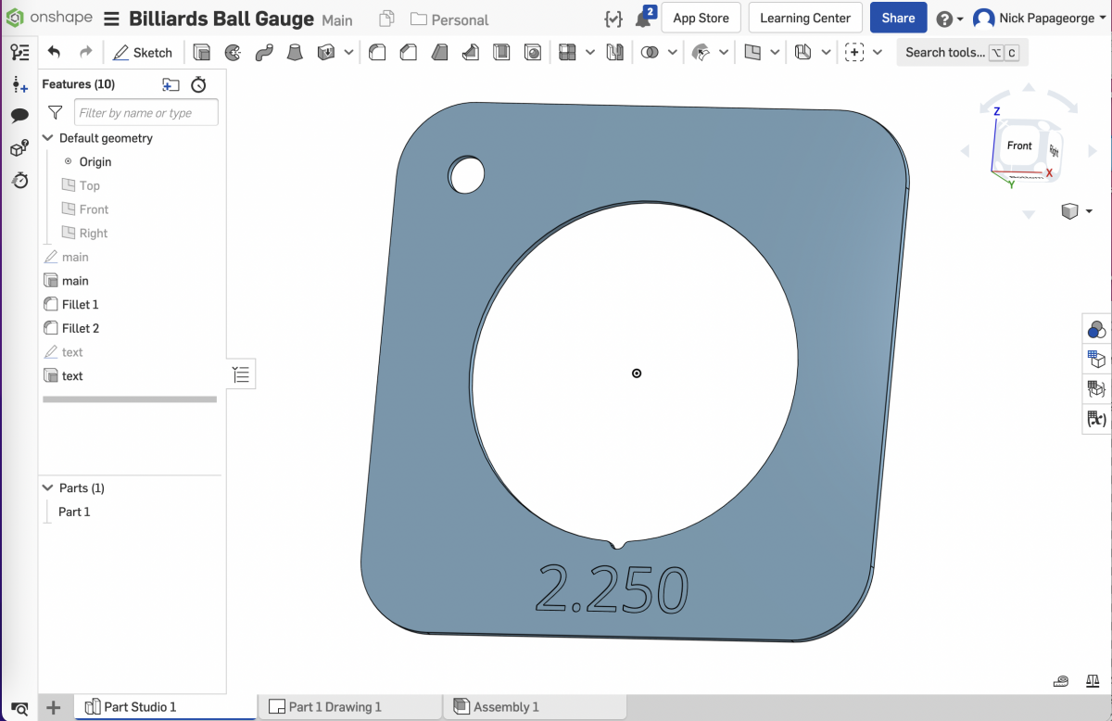This screenshot has width=1112, height=721.
Task: Activate the Loft tool
Action: (x=295, y=53)
